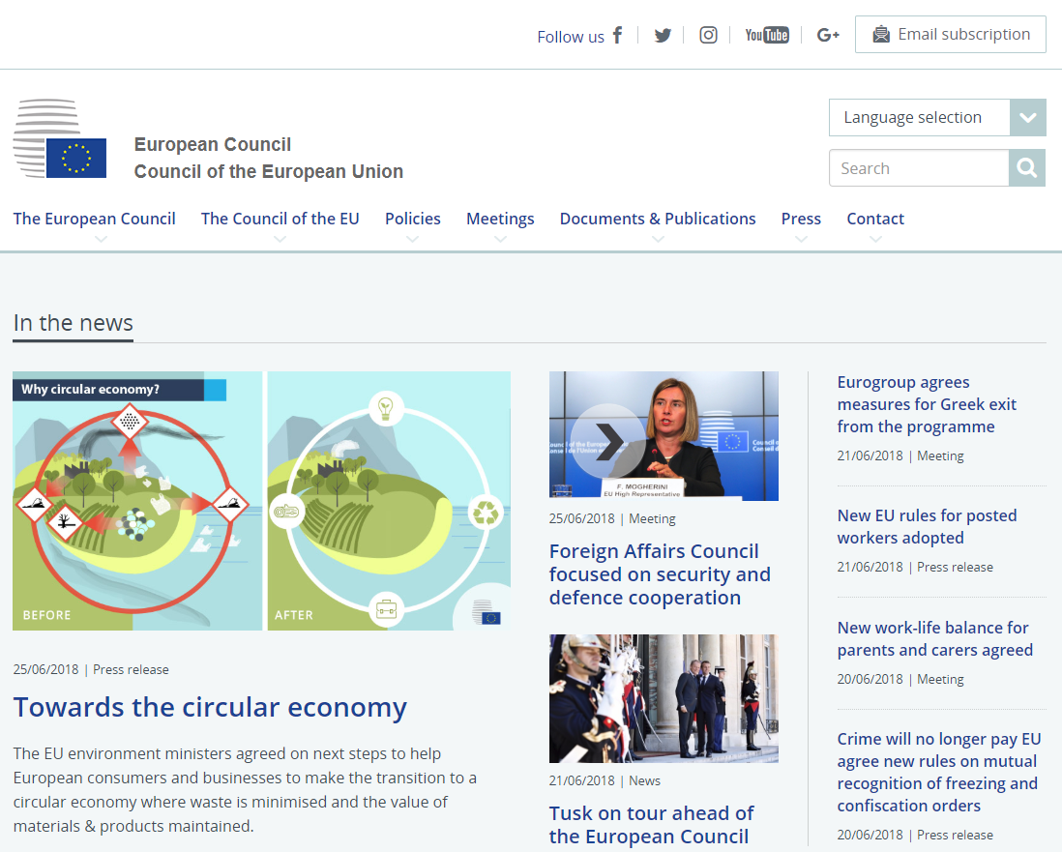
Task: Click the Why circular economy? label
Action: pyautogui.click(x=91, y=390)
